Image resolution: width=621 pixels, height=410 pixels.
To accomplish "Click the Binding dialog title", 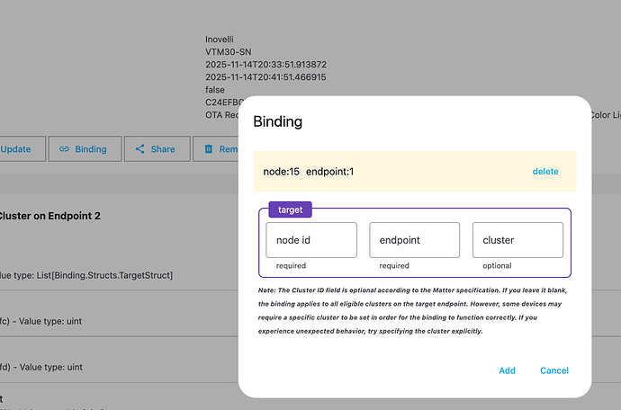I will tap(278, 121).
